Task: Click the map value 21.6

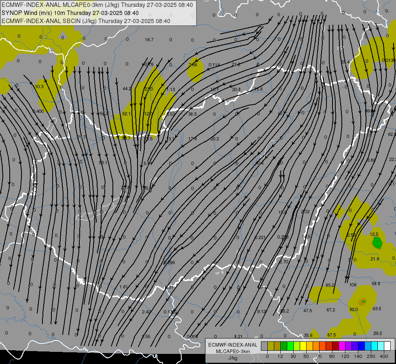Action: 375,259
